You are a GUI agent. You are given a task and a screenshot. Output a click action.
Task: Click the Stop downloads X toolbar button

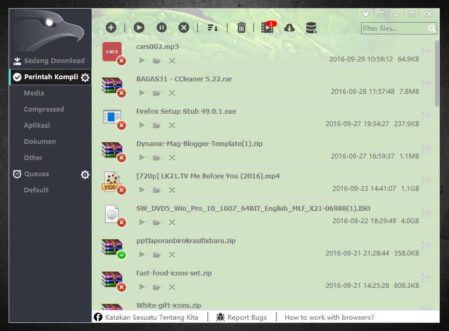tap(184, 27)
